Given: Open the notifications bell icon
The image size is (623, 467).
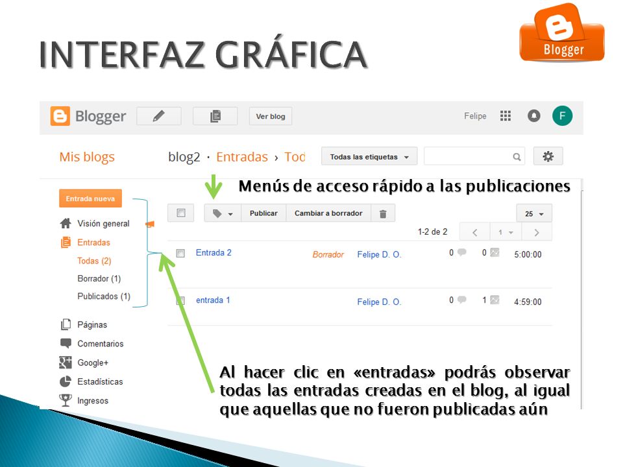Looking at the screenshot, I should 533,115.
